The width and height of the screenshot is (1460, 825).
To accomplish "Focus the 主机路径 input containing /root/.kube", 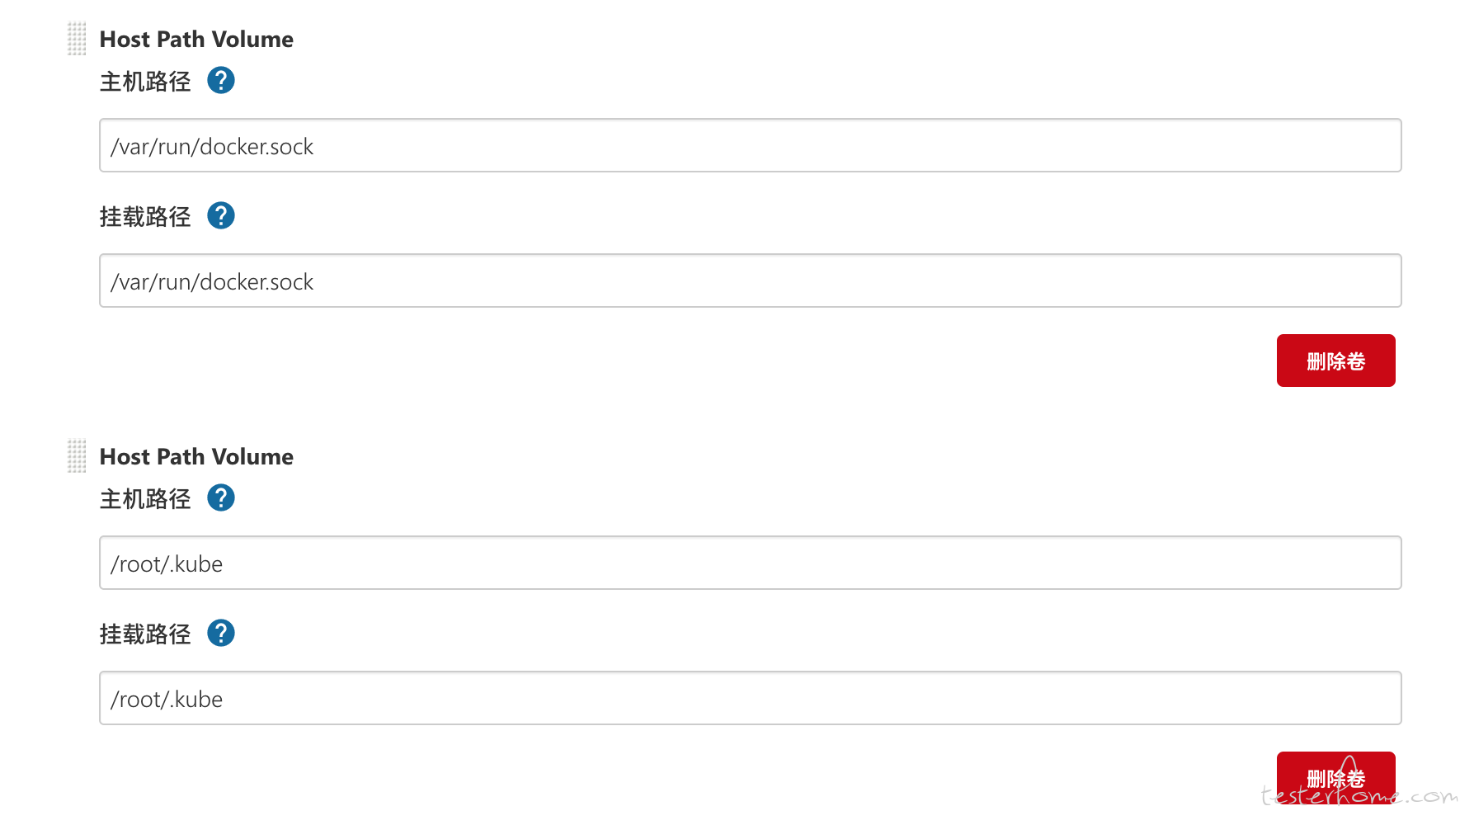I will tap(751, 563).
